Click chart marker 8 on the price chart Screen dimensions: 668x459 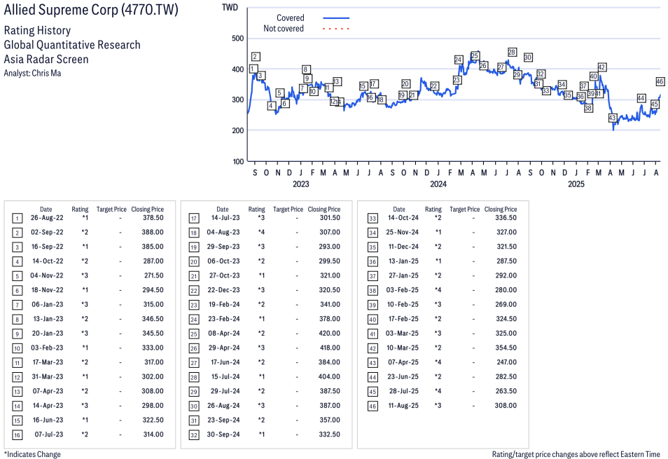click(x=305, y=69)
